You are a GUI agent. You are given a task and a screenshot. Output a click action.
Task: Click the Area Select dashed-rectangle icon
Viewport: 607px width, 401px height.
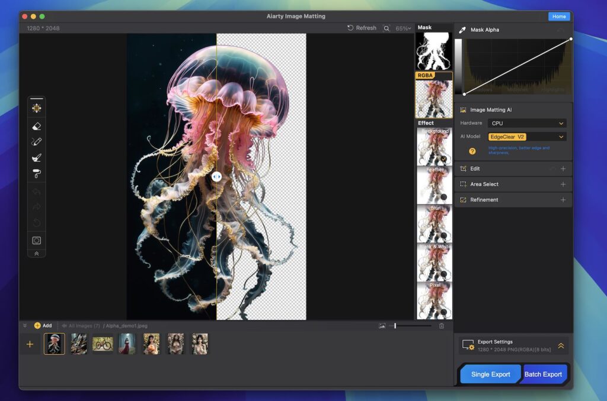point(463,185)
